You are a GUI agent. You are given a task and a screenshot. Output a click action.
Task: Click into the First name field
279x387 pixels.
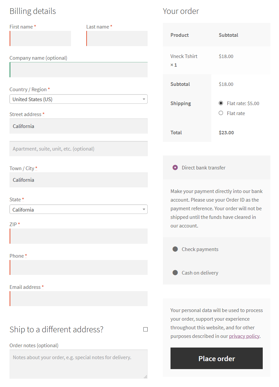40,38
